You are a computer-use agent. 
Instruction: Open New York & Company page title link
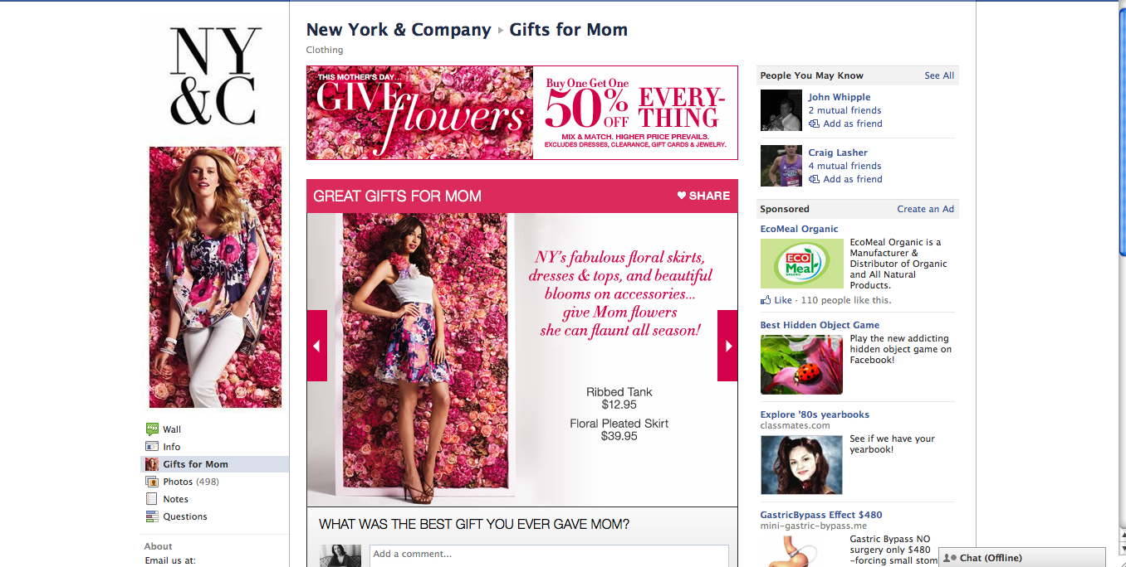click(x=399, y=30)
